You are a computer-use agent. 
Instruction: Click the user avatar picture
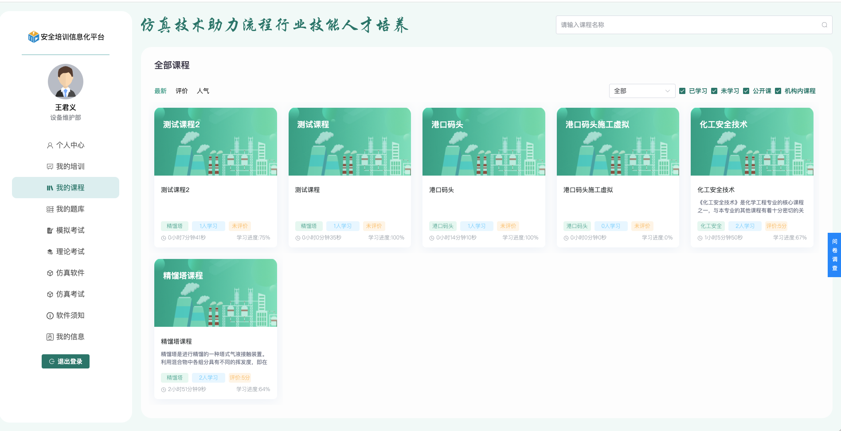pyautogui.click(x=66, y=82)
